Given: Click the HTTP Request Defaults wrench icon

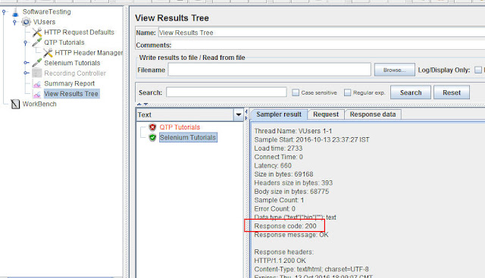Looking at the screenshot, I should [x=37, y=32].
